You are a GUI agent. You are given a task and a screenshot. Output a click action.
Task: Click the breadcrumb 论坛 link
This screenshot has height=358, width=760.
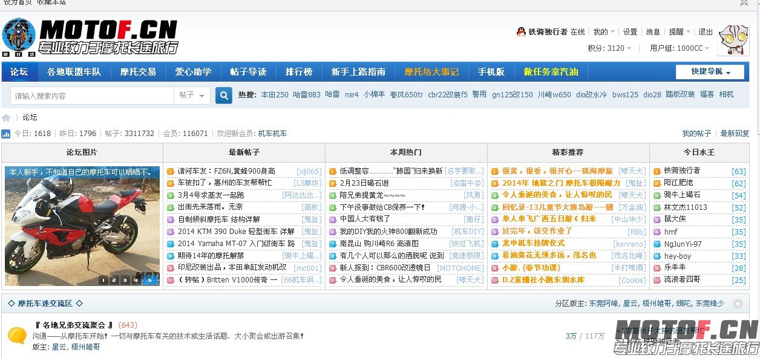[x=30, y=117]
